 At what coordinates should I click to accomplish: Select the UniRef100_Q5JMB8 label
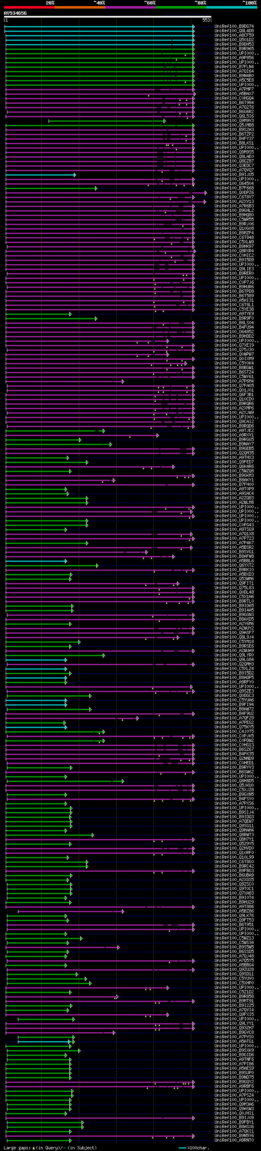click(234, 125)
